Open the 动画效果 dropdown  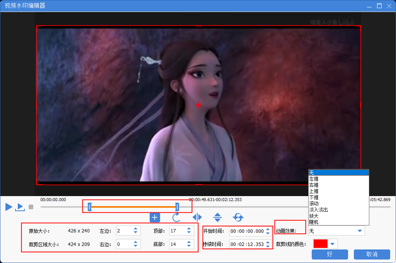coord(336,231)
